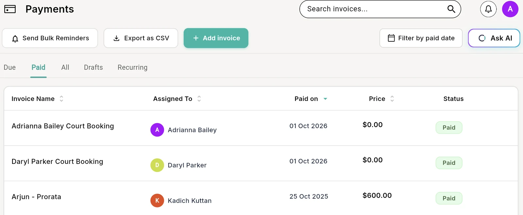Click Adrianna Bailey assignee name

click(x=192, y=130)
